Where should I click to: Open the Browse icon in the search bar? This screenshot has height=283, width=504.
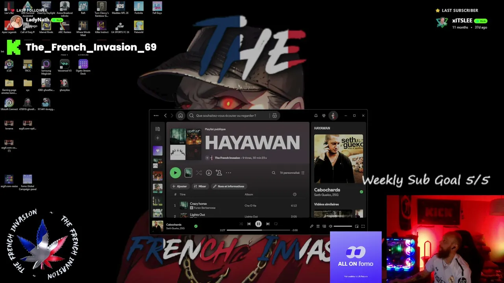pos(274,116)
